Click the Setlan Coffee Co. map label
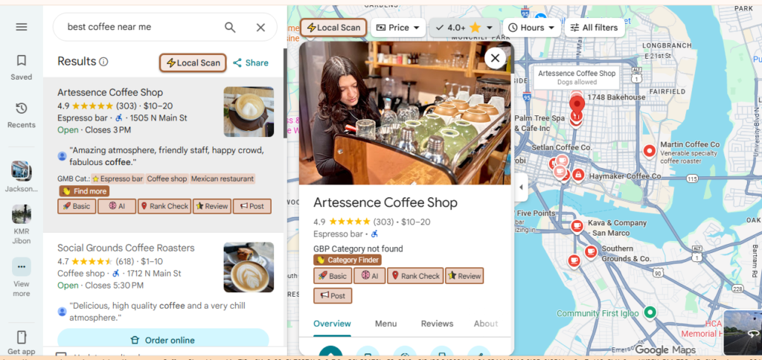 [x=561, y=147]
